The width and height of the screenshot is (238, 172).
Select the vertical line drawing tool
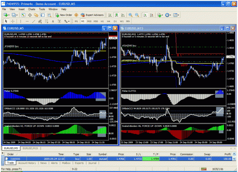[21, 21]
